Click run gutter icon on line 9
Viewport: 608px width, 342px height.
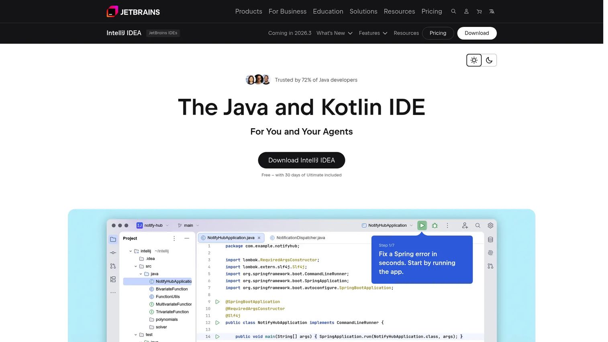pyautogui.click(x=217, y=302)
